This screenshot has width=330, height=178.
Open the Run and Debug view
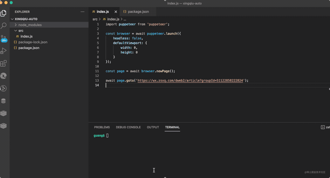[3, 51]
